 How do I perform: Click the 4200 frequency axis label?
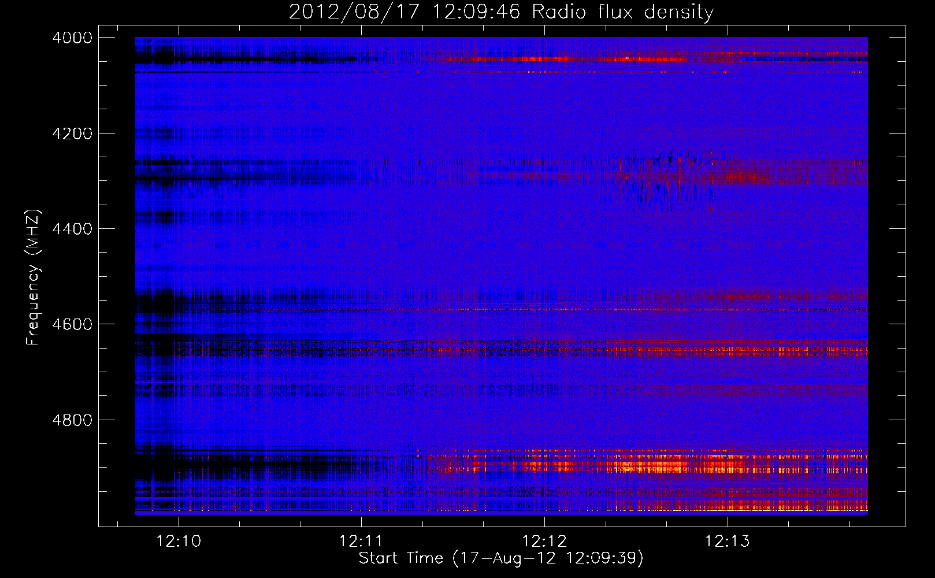tap(72, 134)
